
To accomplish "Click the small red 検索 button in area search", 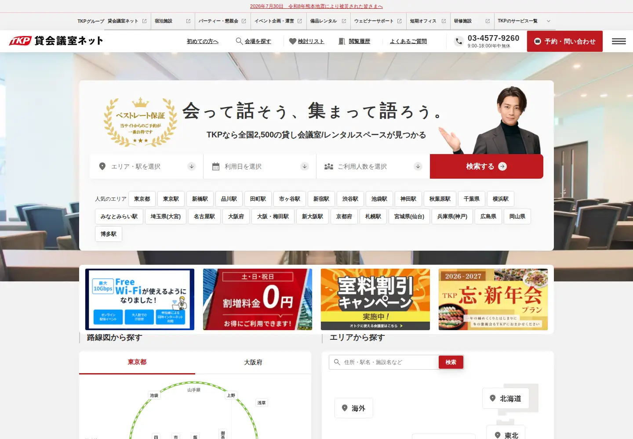I will tap(451, 362).
